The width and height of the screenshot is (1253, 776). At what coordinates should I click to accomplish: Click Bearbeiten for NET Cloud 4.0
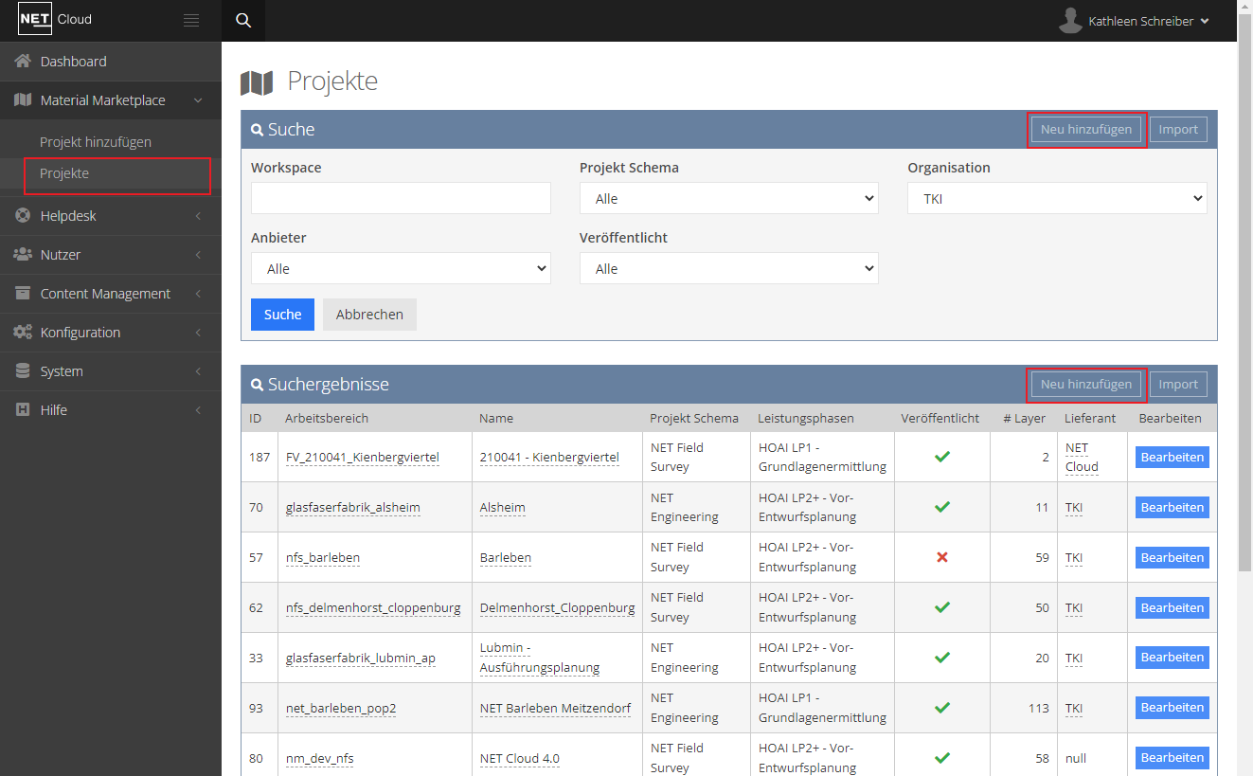point(1172,758)
